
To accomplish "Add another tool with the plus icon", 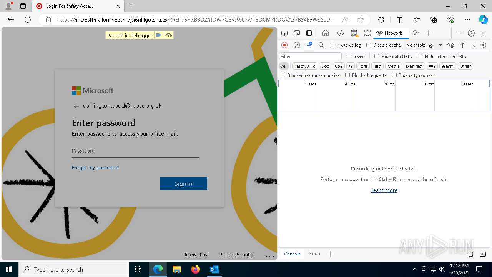I will (429, 33).
